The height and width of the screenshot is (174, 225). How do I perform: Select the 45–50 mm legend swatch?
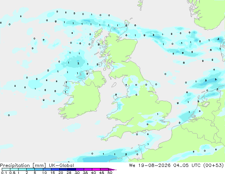pyautogui.click(x=104, y=169)
